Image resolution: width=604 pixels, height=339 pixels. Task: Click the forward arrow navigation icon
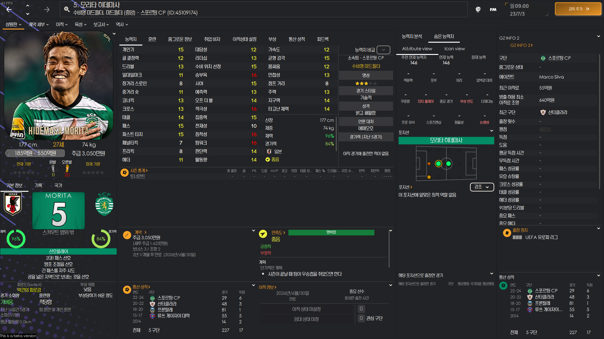pos(47,9)
